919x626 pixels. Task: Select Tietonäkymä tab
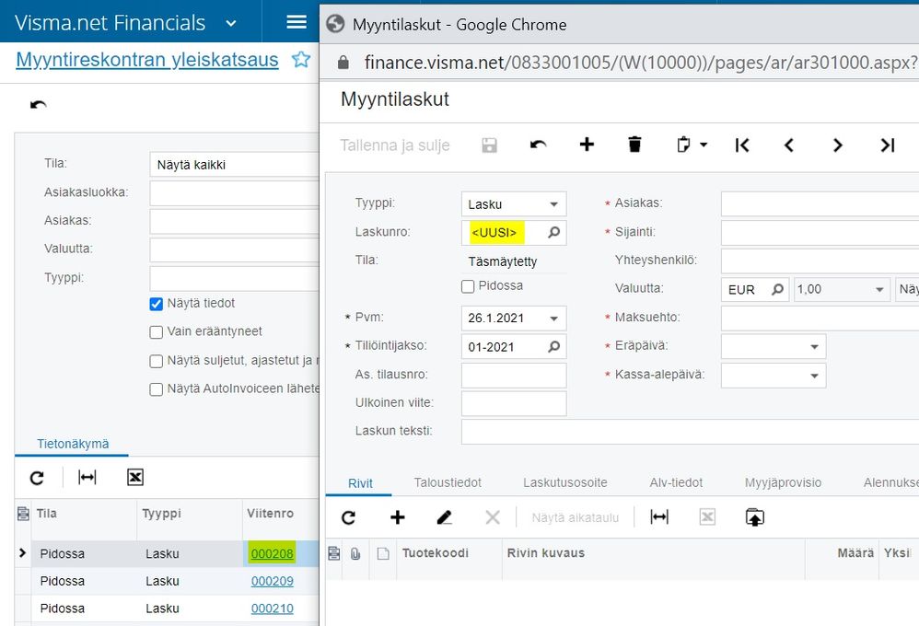pyautogui.click(x=73, y=444)
